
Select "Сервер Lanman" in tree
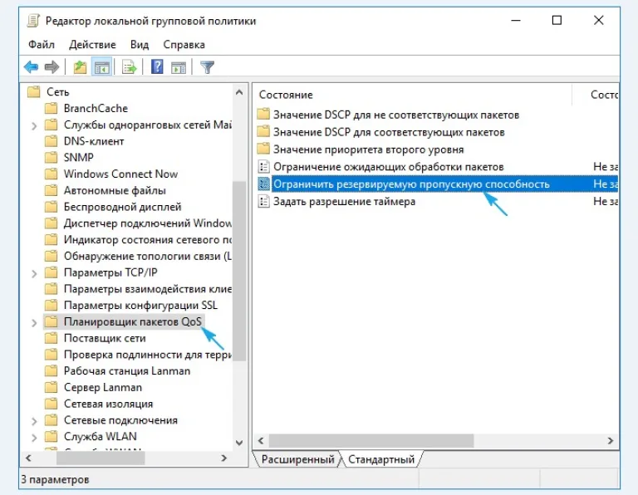pyautogui.click(x=103, y=387)
